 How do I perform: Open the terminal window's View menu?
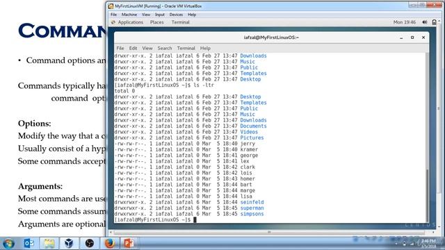[x=147, y=48]
